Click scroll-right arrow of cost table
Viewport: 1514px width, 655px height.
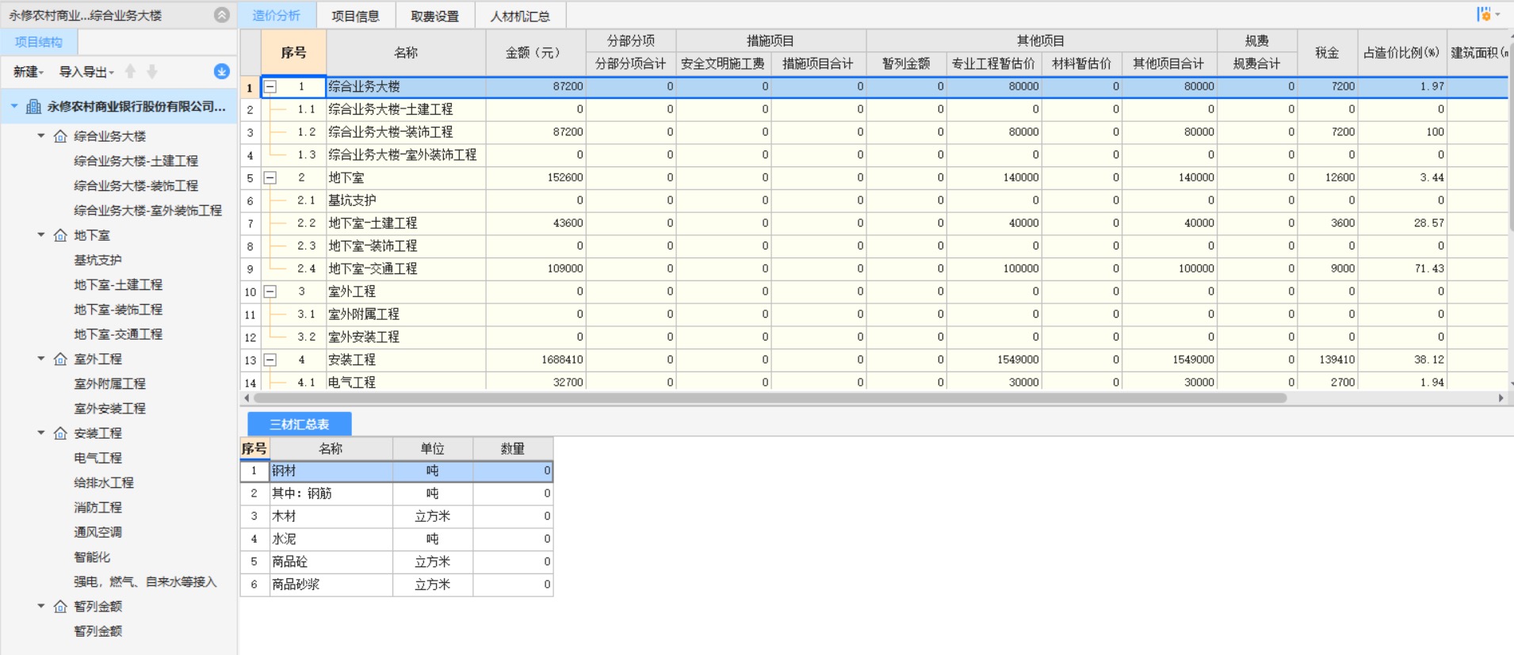[x=1501, y=398]
